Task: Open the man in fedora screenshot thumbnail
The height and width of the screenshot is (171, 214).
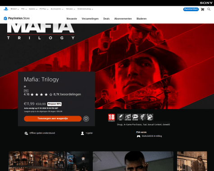Action: [x=192, y=161]
